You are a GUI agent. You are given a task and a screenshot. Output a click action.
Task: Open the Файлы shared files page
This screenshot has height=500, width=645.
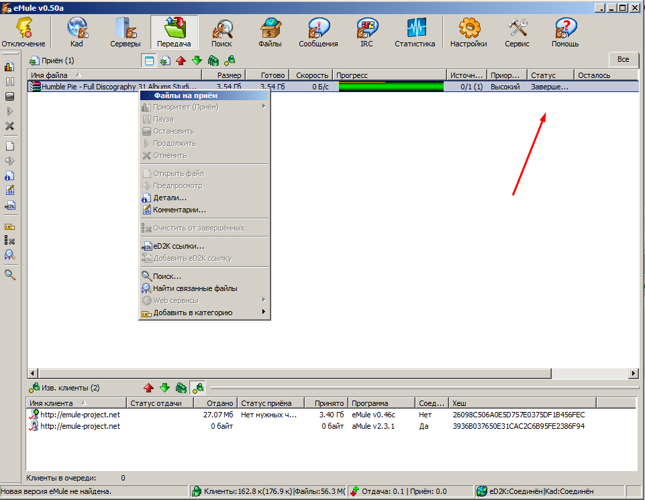click(270, 32)
